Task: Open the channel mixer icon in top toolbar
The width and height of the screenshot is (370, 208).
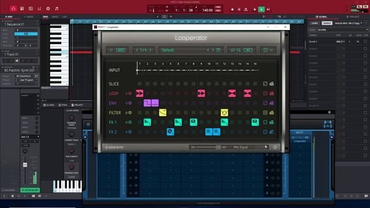Action: [x=39, y=9]
